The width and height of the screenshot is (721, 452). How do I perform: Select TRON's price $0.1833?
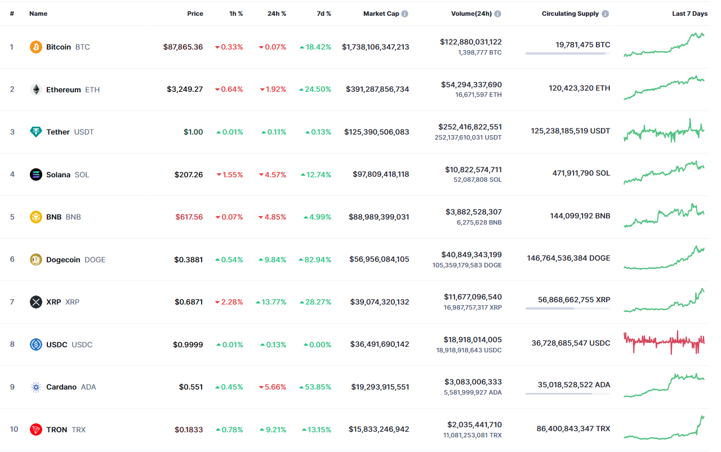[189, 429]
